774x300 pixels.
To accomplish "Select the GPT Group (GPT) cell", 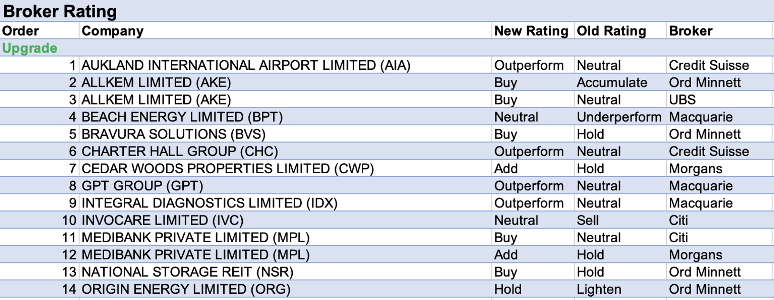I will [142, 186].
